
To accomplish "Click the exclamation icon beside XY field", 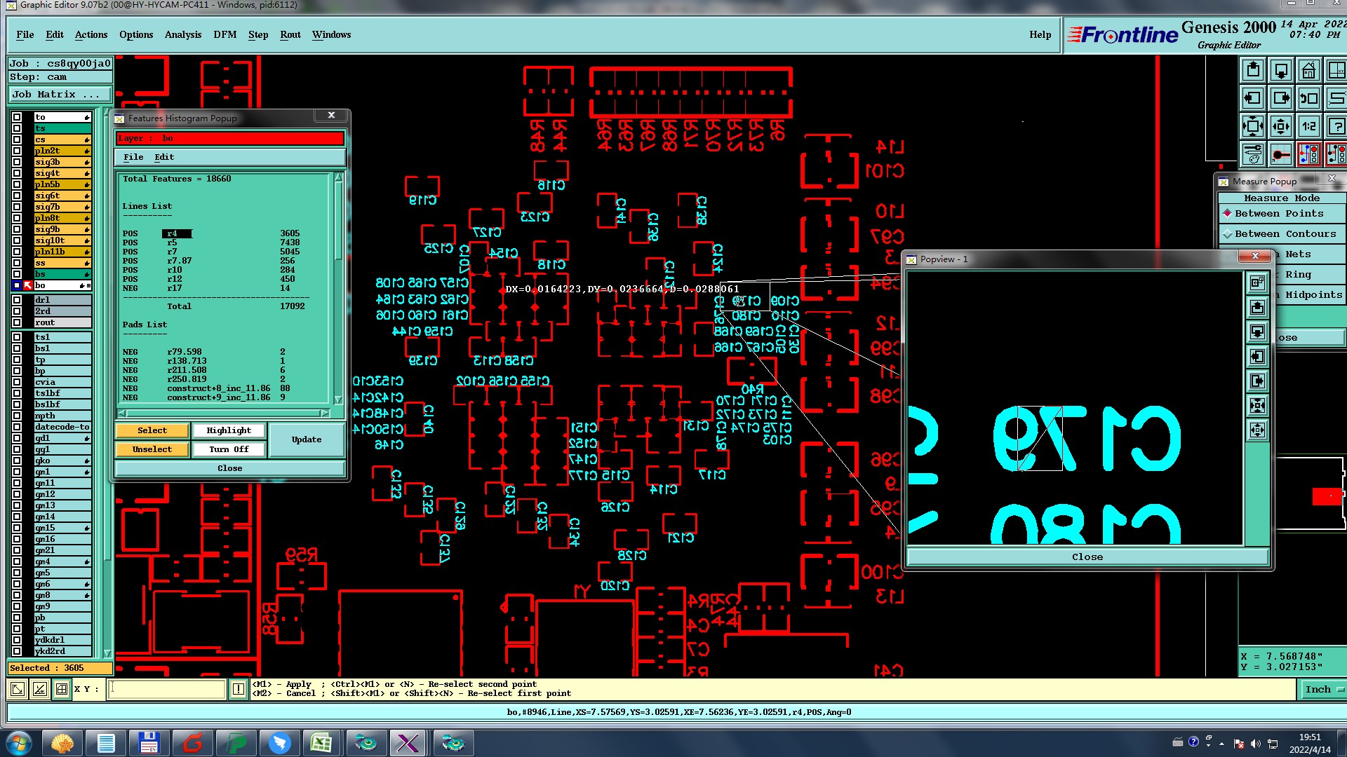I will point(239,689).
